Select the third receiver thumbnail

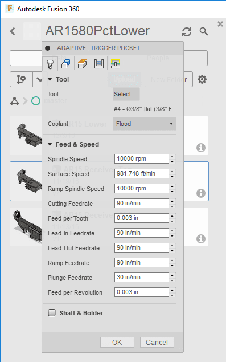27,227
